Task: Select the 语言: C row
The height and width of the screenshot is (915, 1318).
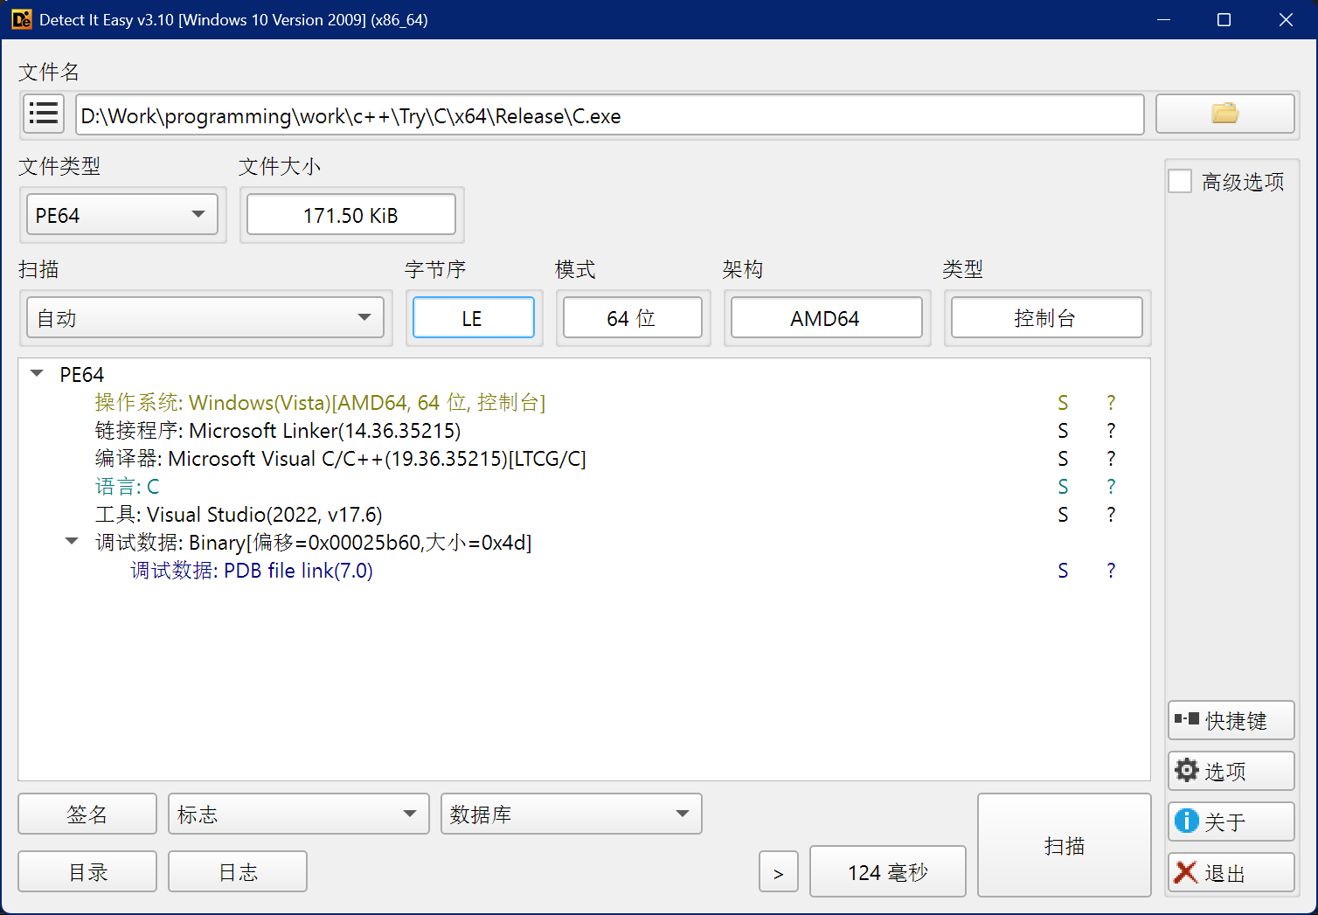Action: coord(128,486)
